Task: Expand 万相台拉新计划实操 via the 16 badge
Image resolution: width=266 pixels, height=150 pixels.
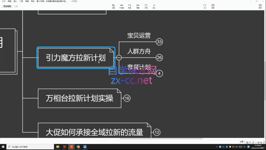Action: [x=127, y=98]
